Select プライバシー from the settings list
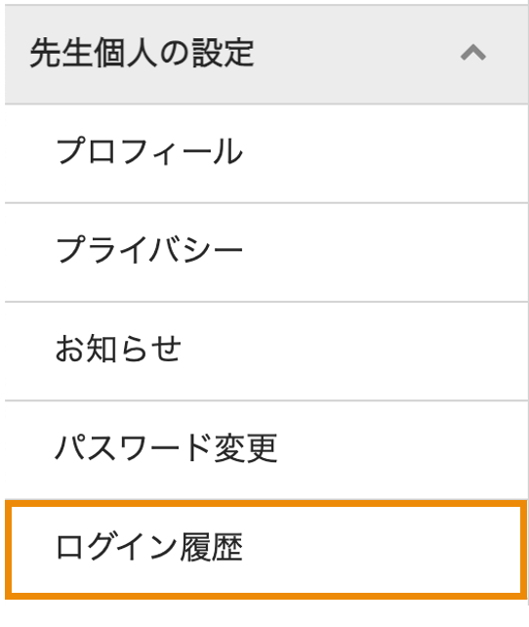Viewport: 529px width, 627px height. pos(266,252)
